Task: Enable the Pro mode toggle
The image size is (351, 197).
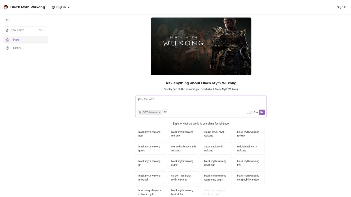Action: [249, 112]
